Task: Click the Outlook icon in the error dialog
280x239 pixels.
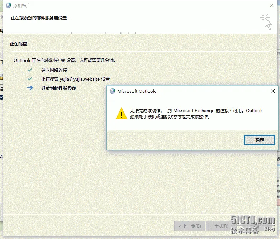Action: point(112,91)
